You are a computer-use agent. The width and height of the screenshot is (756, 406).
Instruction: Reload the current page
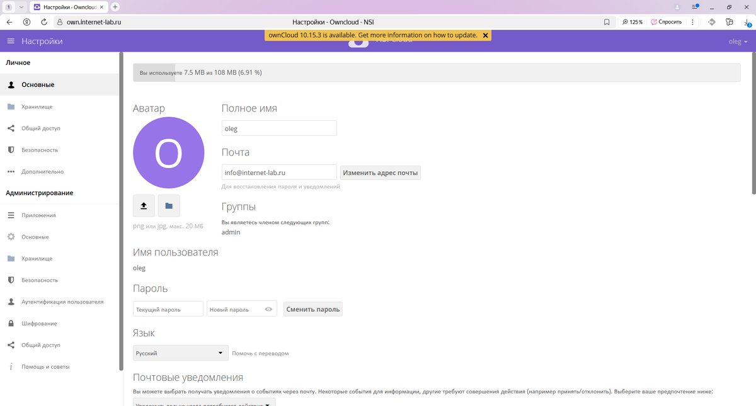(44, 21)
